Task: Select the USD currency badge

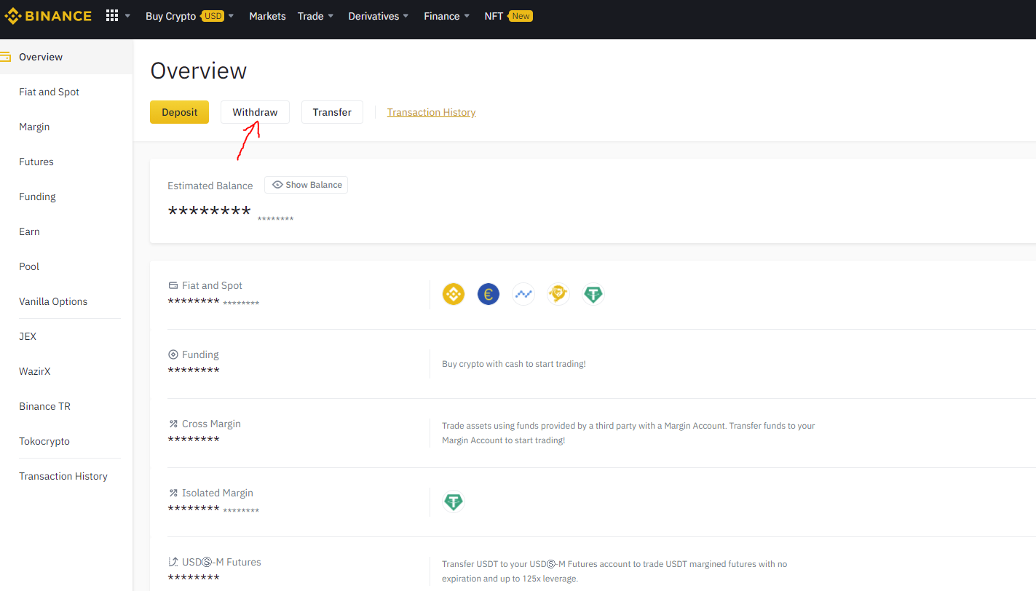Action: pos(213,16)
